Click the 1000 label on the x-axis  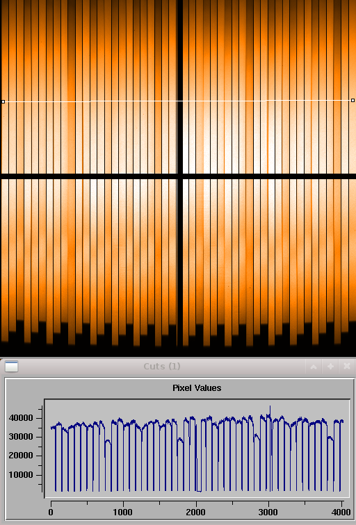coord(122,512)
